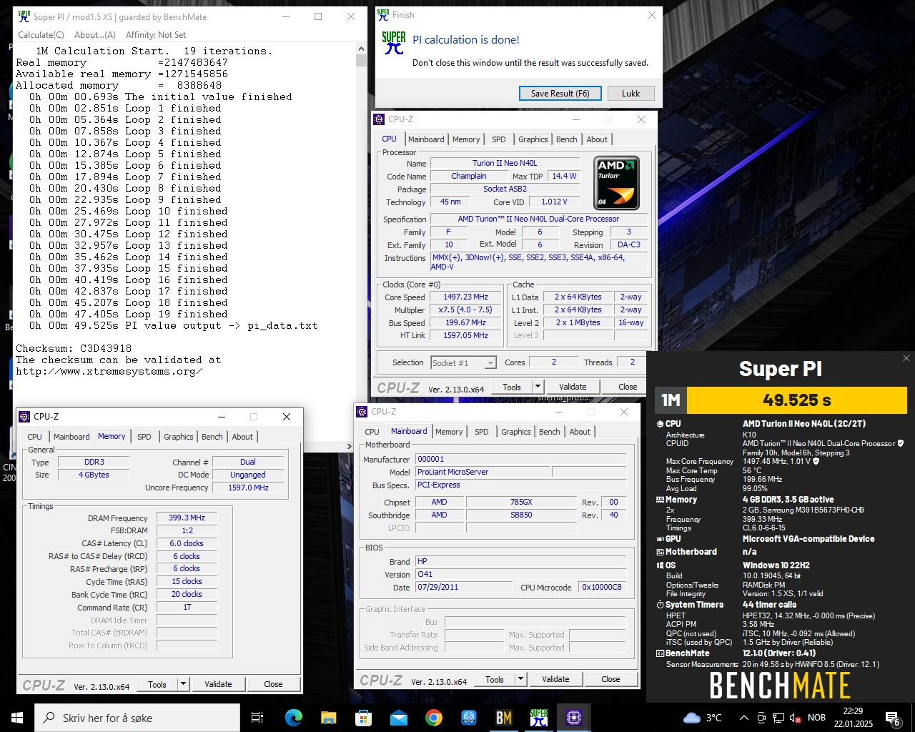The width and height of the screenshot is (915, 732).
Task: Click the Checksum: C3D43918 line in Super PI
Action: (x=74, y=348)
